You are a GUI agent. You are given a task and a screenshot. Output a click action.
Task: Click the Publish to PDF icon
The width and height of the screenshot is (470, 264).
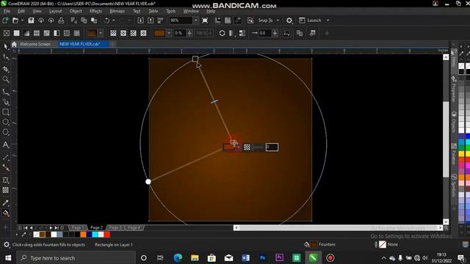click(161, 21)
